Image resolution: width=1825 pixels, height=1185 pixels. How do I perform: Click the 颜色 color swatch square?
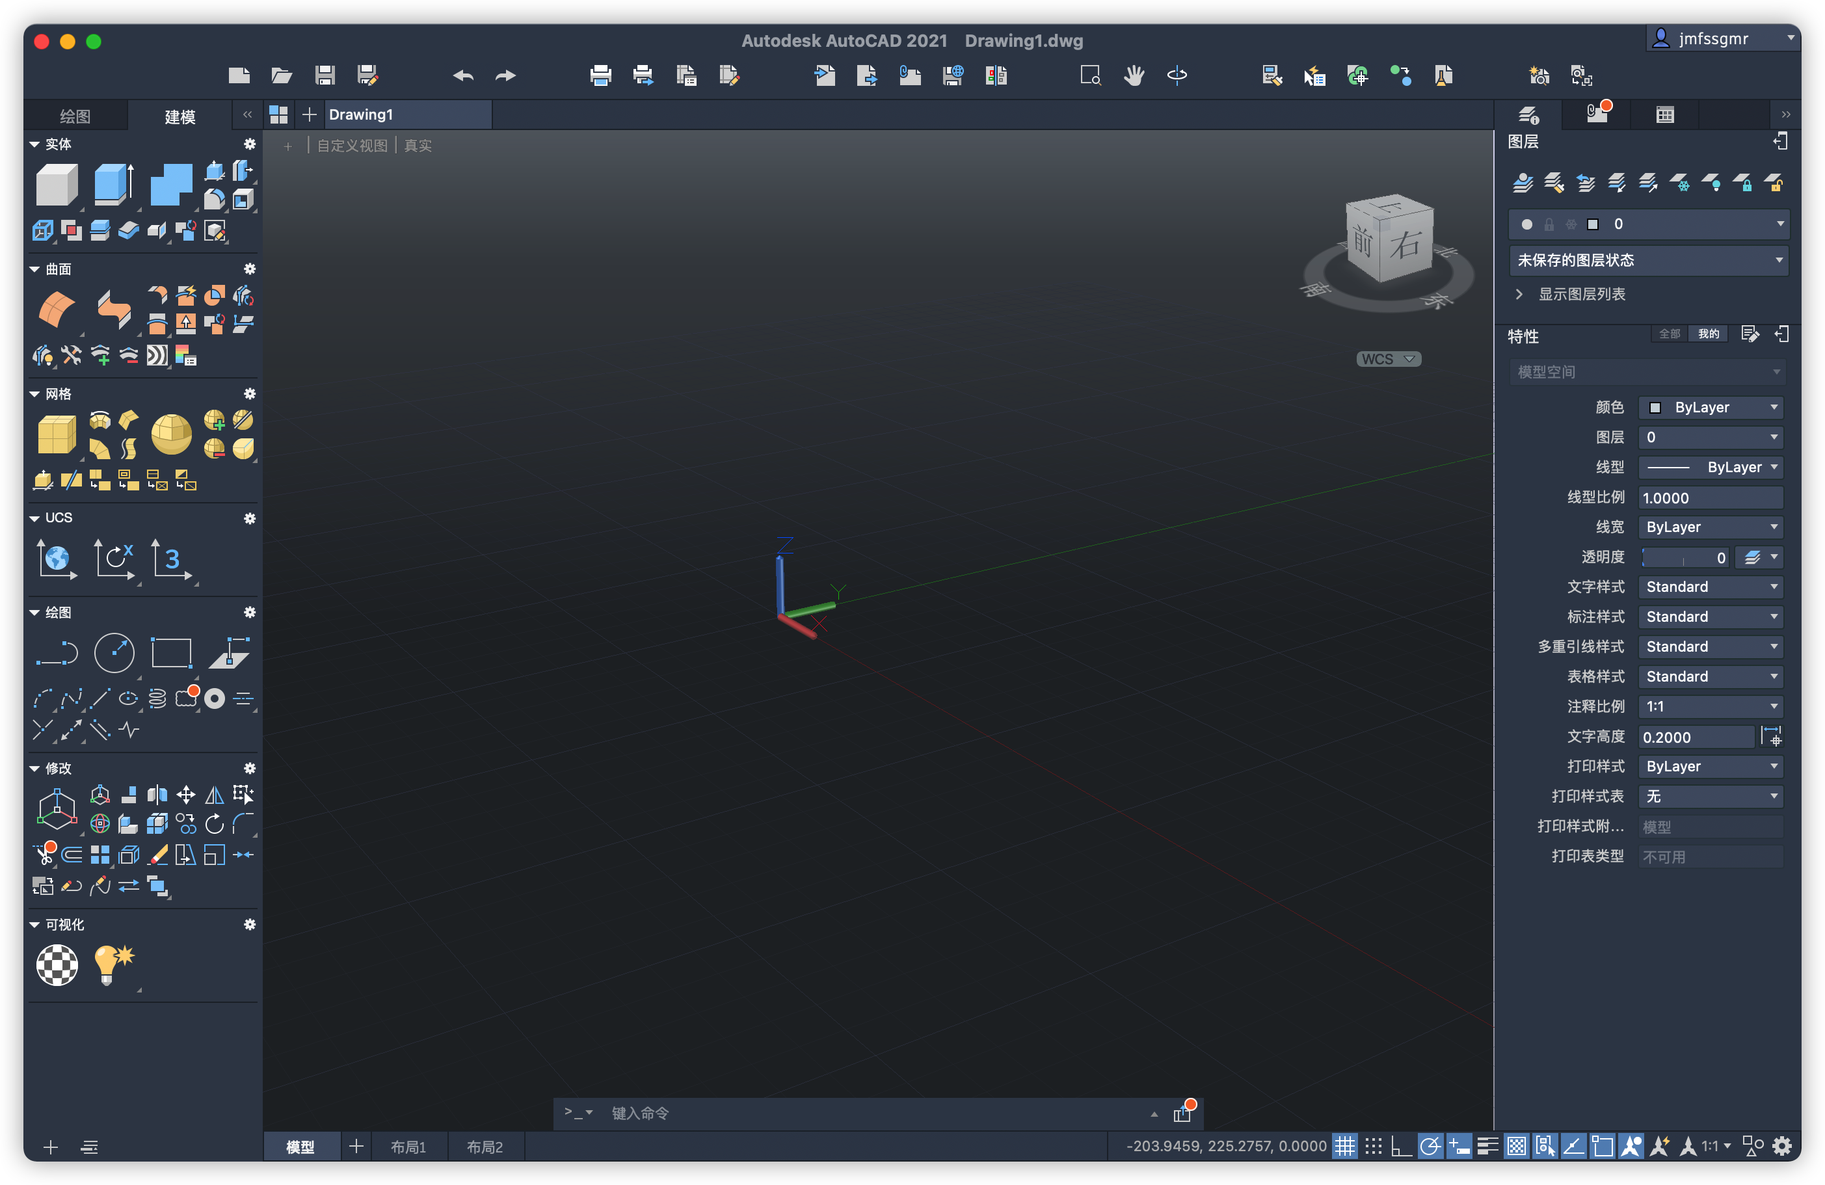[1655, 408]
